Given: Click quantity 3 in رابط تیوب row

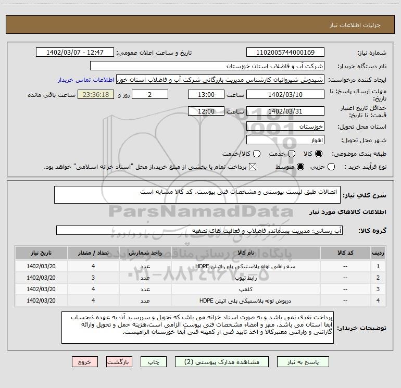Looking at the screenshot, I should coord(93,278).
